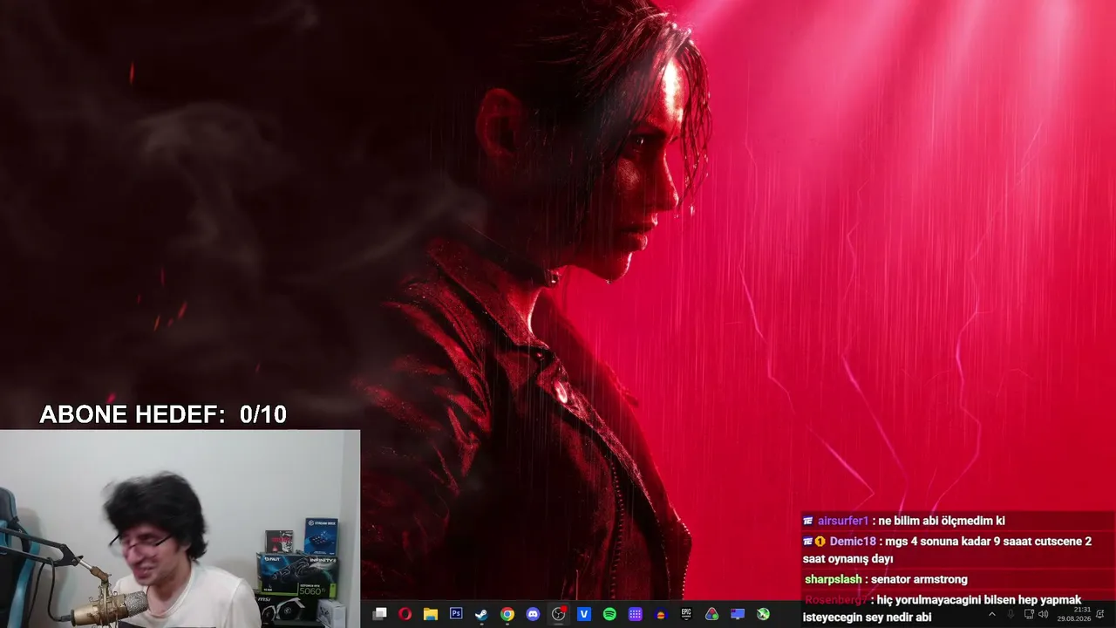This screenshot has width=1116, height=628.
Task: Launch the Opera browser from the taskbar
Action: 405,614
